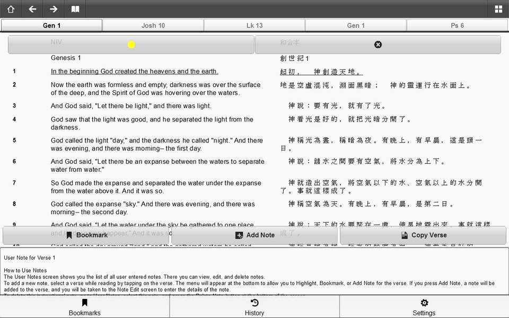Viewport: 509px width, 318px height.
Task: Bookmark the selected verse
Action: [86, 235]
